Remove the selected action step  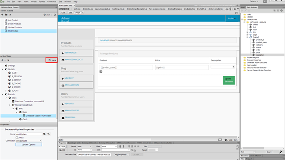point(8,60)
